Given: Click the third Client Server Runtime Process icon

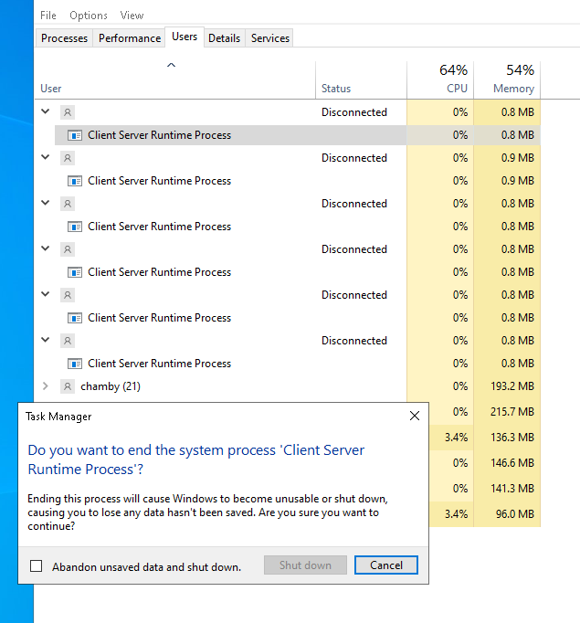Looking at the screenshot, I should point(75,227).
